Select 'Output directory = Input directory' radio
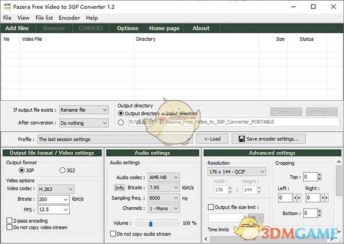Image resolution: width=344 pixels, height=244 pixels. (121, 113)
